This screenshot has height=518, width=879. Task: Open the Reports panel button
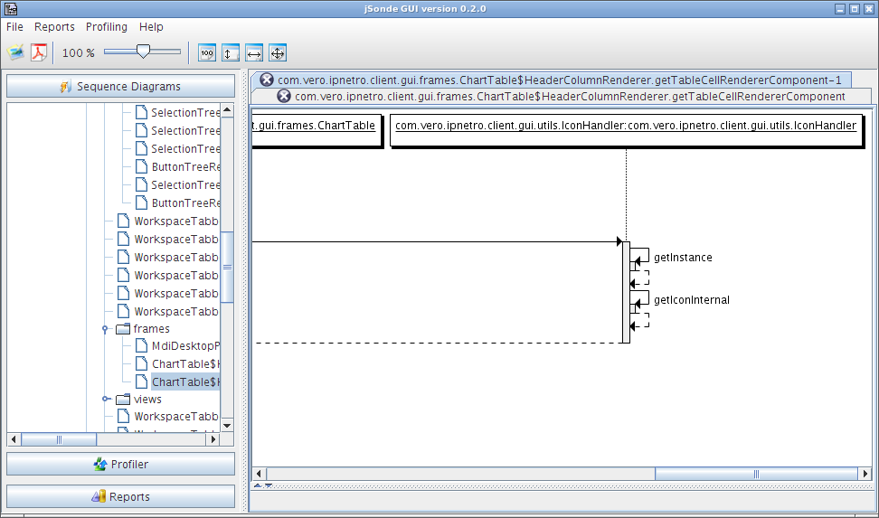[120, 496]
